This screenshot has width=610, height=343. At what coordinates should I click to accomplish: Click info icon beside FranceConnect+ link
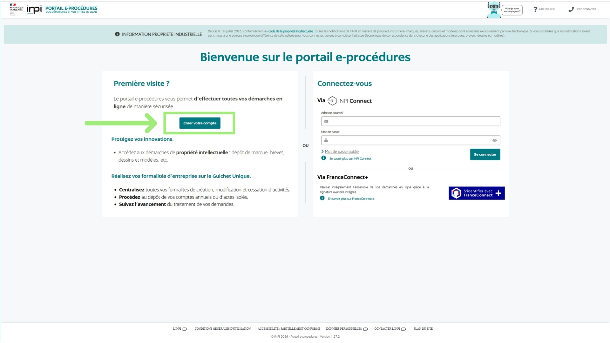pyautogui.click(x=322, y=198)
